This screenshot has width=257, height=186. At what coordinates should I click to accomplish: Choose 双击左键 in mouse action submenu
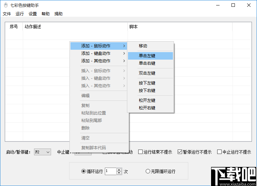[x=150, y=73]
